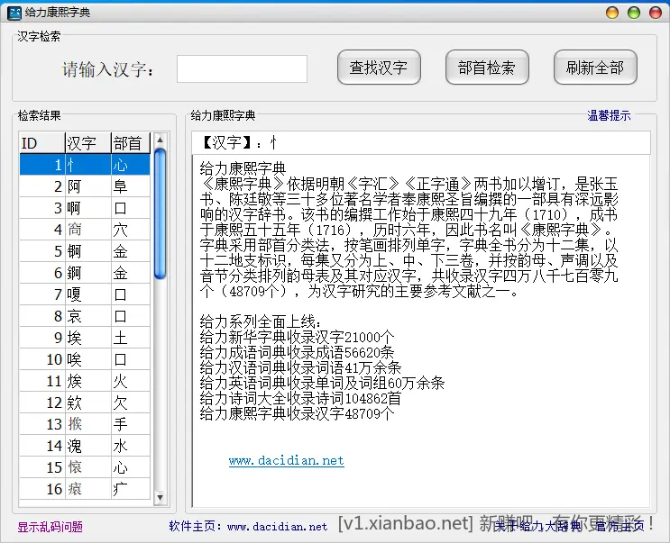This screenshot has height=543, width=670.
Task: Select result row with ID 6
Action: (x=85, y=273)
